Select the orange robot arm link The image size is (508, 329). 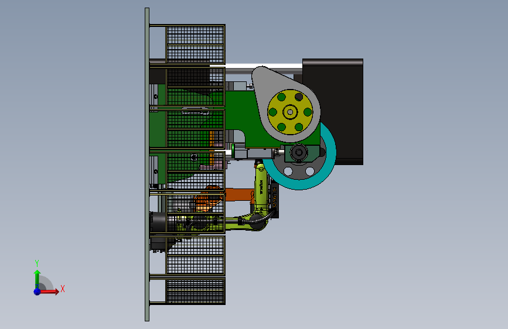click(x=238, y=194)
